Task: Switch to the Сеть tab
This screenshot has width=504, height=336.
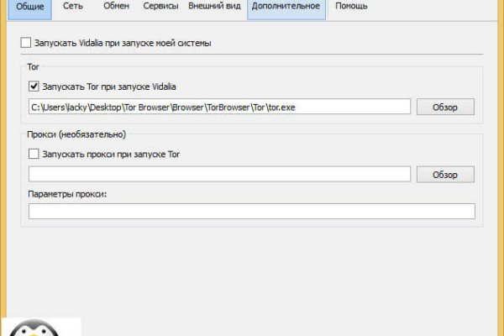Action: tap(72, 8)
